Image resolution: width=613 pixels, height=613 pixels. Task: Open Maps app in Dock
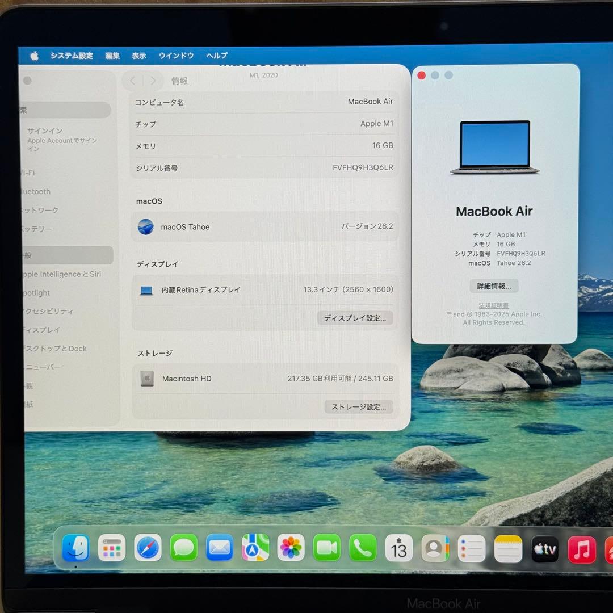click(x=255, y=548)
